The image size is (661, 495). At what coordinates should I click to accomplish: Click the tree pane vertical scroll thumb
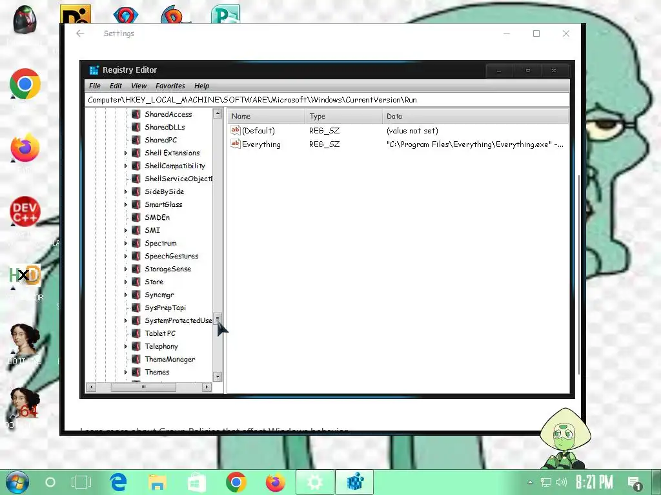click(x=218, y=318)
